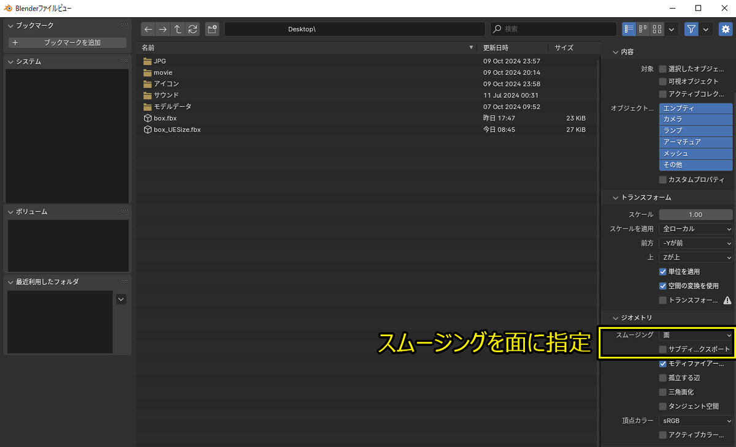Open スケールを適用 dropdown
This screenshot has width=736, height=447.
pyautogui.click(x=696, y=229)
